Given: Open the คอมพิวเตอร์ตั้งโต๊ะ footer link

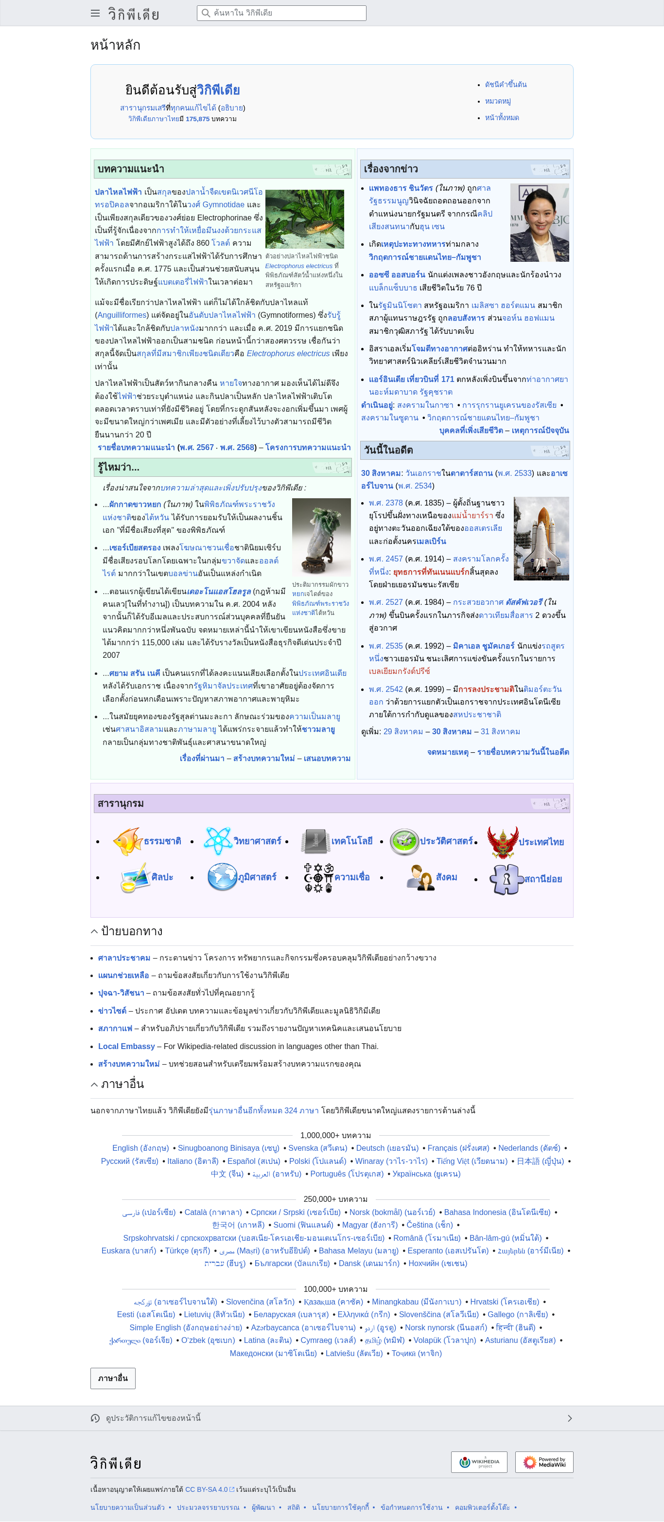Looking at the screenshot, I should (x=482, y=1507).
